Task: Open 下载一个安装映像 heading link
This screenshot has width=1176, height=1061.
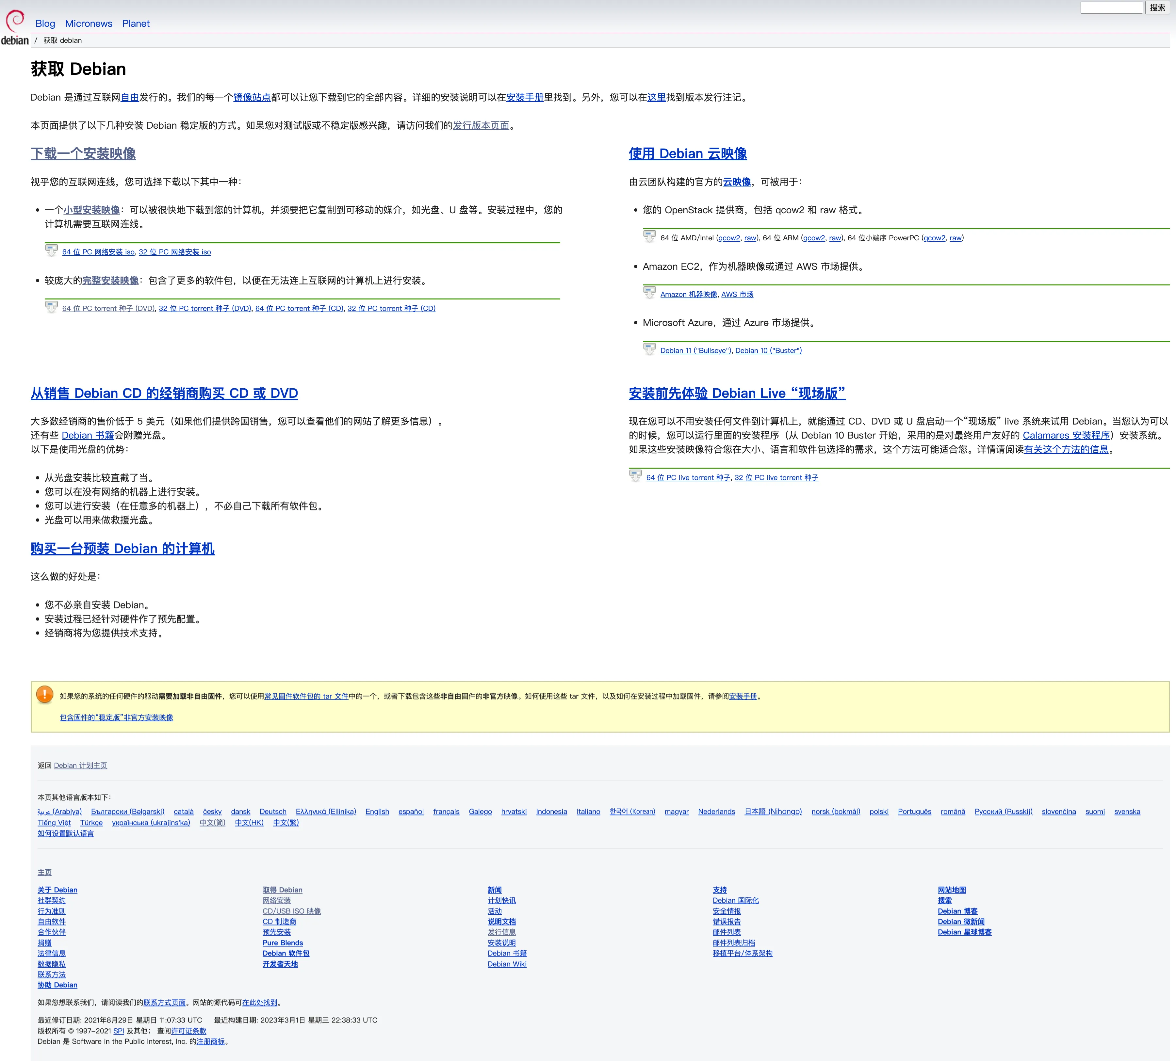Action: pos(83,154)
